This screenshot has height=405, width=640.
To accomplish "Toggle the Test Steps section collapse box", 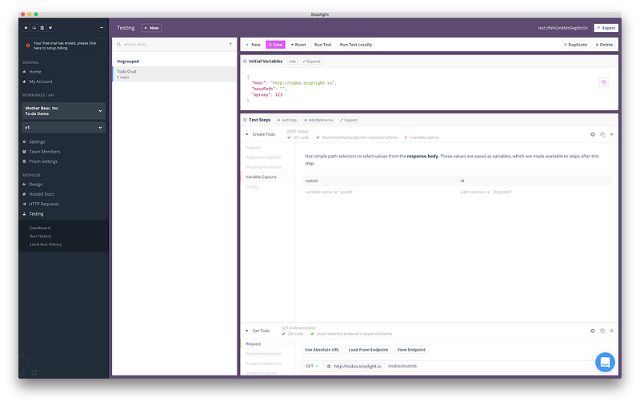I will tap(245, 120).
